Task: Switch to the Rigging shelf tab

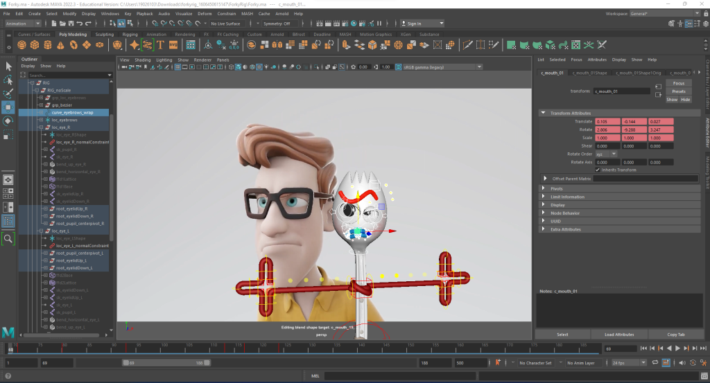Action: coord(130,35)
